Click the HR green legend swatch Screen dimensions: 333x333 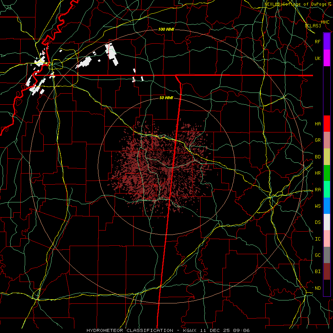[x=327, y=173]
